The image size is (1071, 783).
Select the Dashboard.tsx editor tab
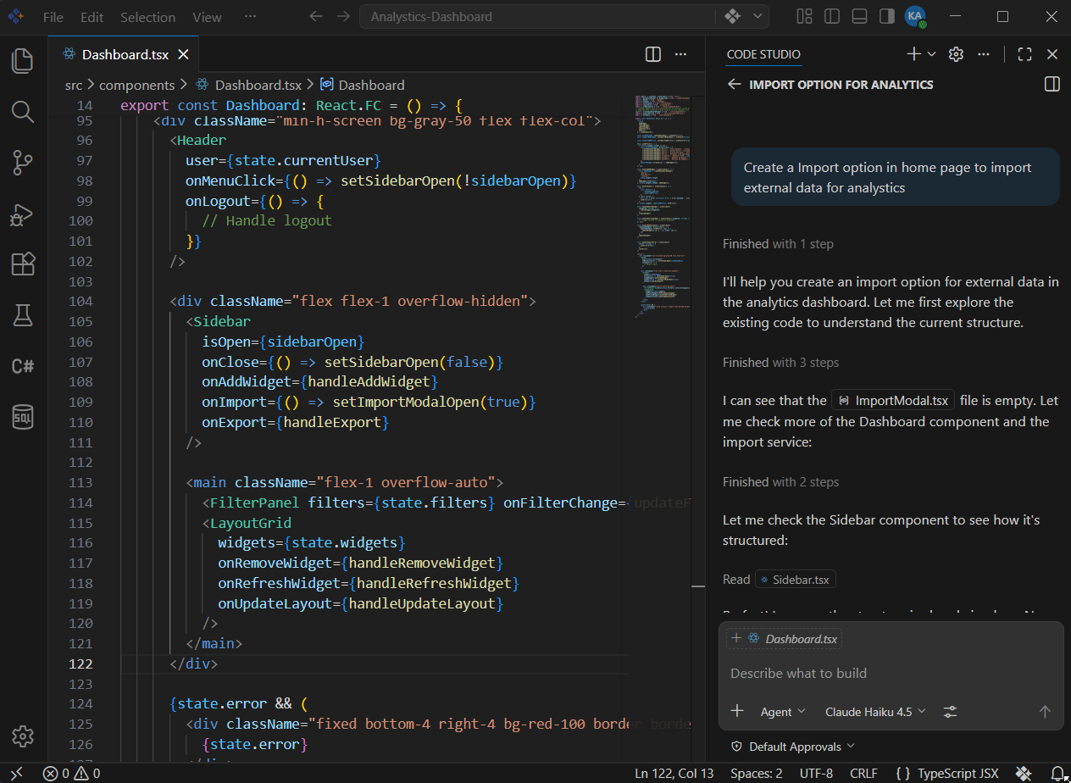tap(124, 54)
